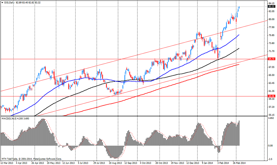Click the 0.00 MACD scale value

pyautogui.click(x=270, y=146)
